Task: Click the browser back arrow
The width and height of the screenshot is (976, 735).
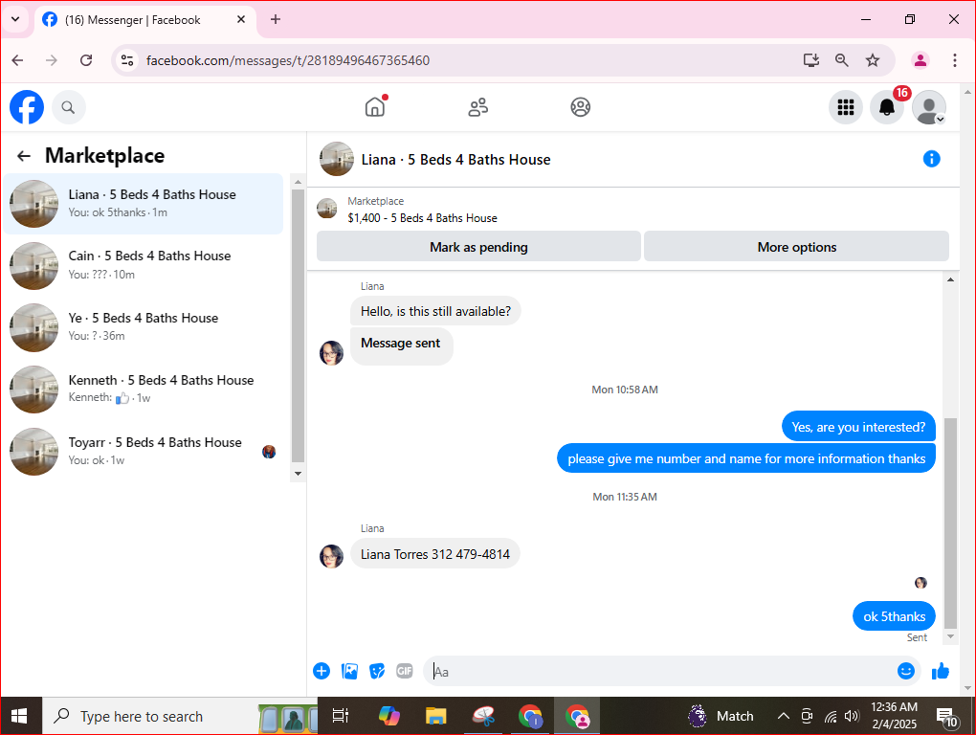Action: tap(17, 60)
